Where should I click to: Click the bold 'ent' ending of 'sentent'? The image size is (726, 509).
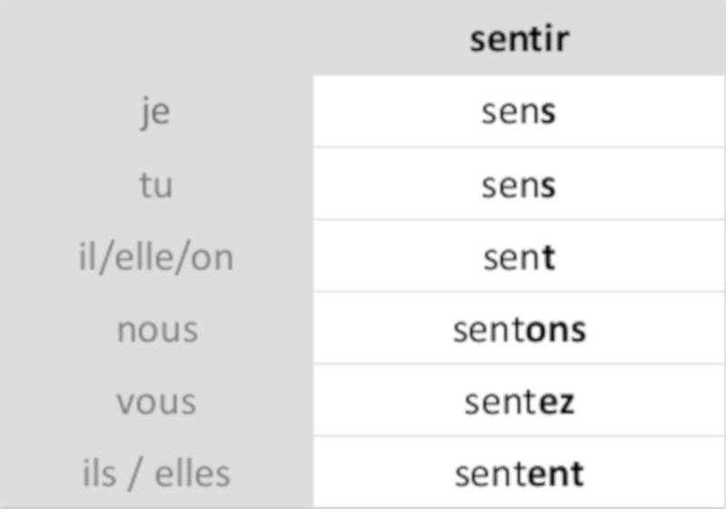click(554, 474)
